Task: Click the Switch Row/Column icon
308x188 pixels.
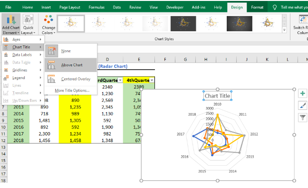Action: coord(303,19)
